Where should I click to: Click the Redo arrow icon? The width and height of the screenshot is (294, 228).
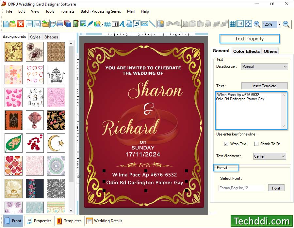(177, 24)
